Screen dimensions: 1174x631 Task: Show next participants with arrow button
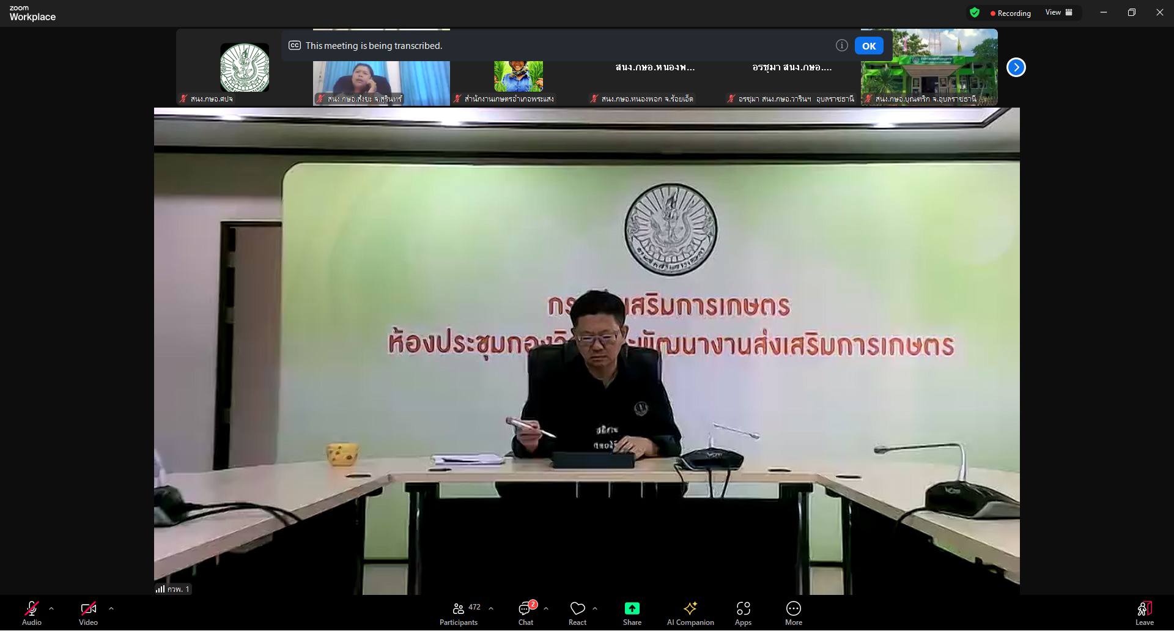tap(1016, 67)
